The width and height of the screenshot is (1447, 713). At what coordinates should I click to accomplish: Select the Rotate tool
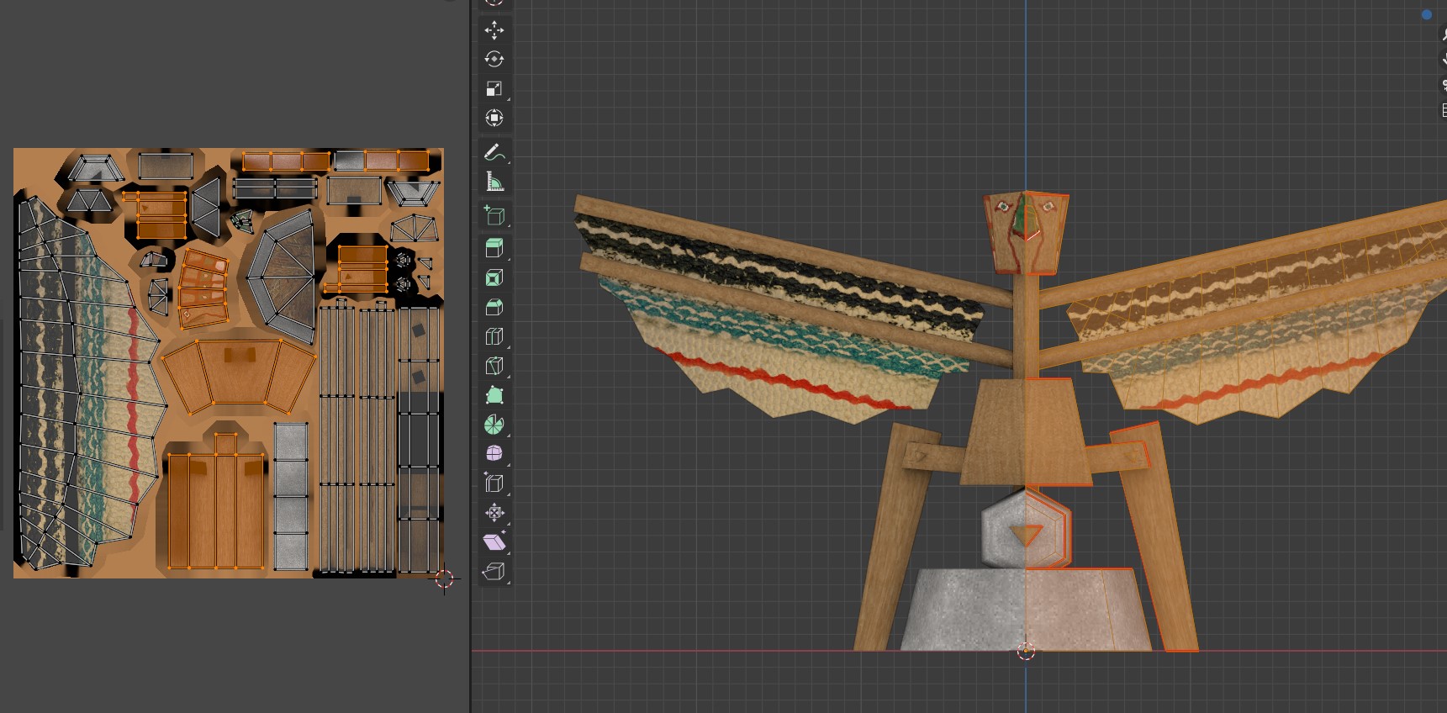(x=494, y=60)
